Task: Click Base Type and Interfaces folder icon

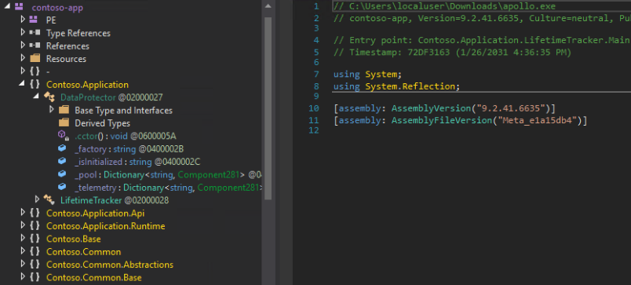Action: pyautogui.click(x=64, y=109)
